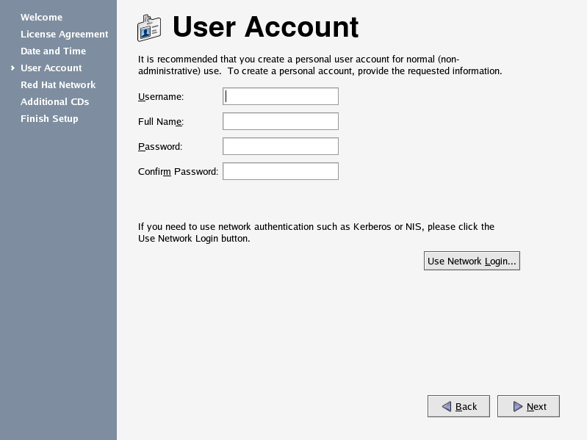Click the large User Account heading text

[265, 27]
